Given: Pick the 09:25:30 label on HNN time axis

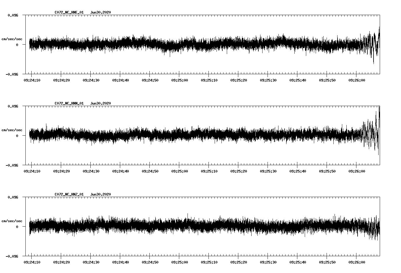Looking at the screenshot, I should 268,171.
